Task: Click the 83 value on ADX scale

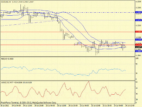Action: 137,82
